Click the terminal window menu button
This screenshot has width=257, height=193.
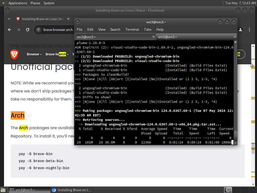coord(78,22)
